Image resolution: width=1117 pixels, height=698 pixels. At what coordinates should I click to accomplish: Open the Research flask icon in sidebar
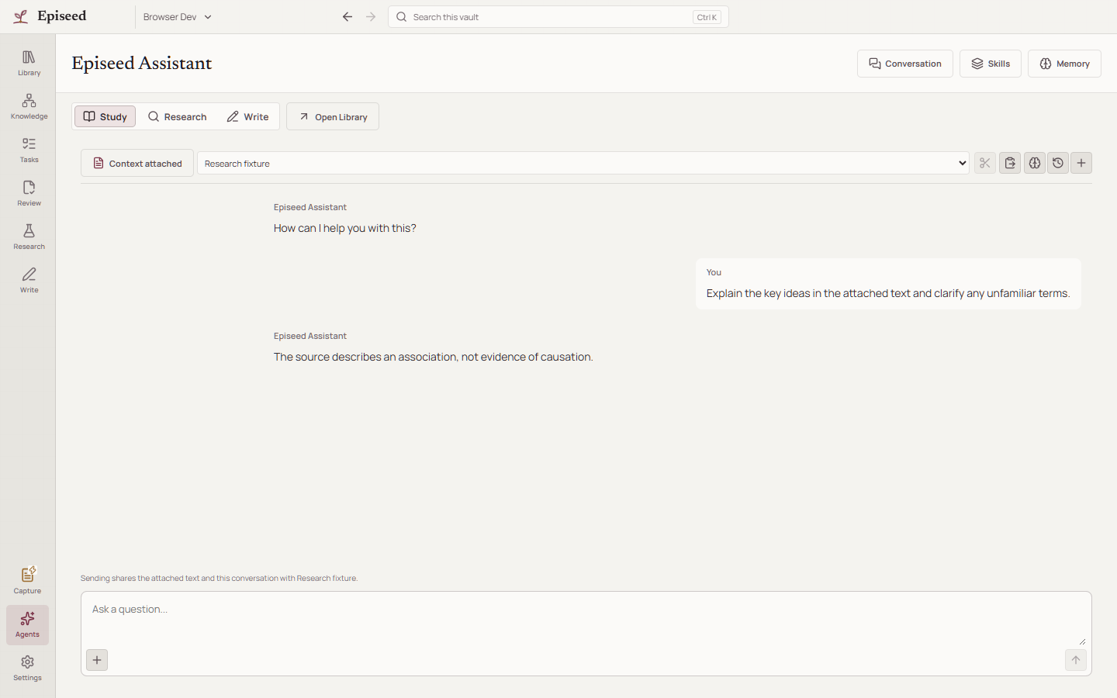29,237
